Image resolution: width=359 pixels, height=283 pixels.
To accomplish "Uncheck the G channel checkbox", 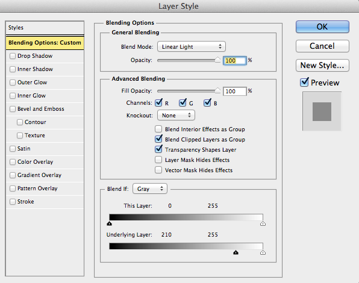I will tap(183, 103).
